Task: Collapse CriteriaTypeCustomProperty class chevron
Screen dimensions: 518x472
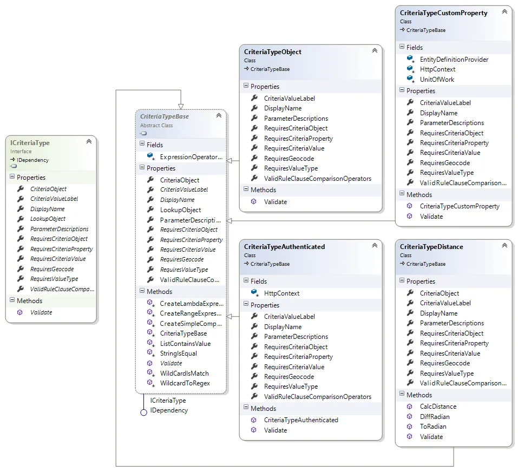Action: coord(504,11)
